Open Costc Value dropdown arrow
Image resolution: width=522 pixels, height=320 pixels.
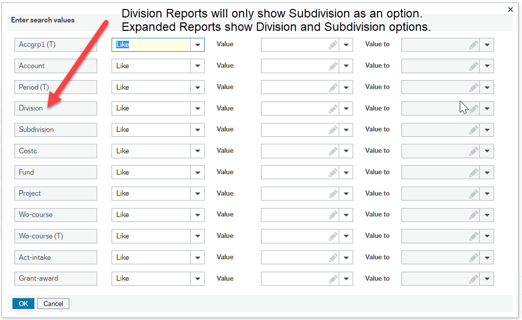tap(346, 151)
